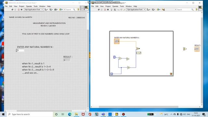The image size is (208, 117).
Task: Click Step Into on the block diagram toolbar
Action: click(x=118, y=9)
